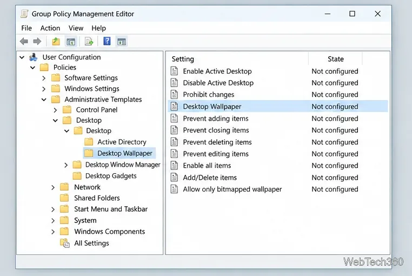
Task: Expand the Desktop Window Manager node
Action: pyautogui.click(x=66, y=165)
